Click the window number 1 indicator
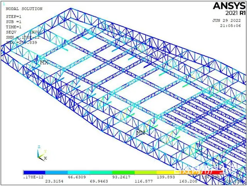The height and width of the screenshot is (186, 247). click(4, 3)
